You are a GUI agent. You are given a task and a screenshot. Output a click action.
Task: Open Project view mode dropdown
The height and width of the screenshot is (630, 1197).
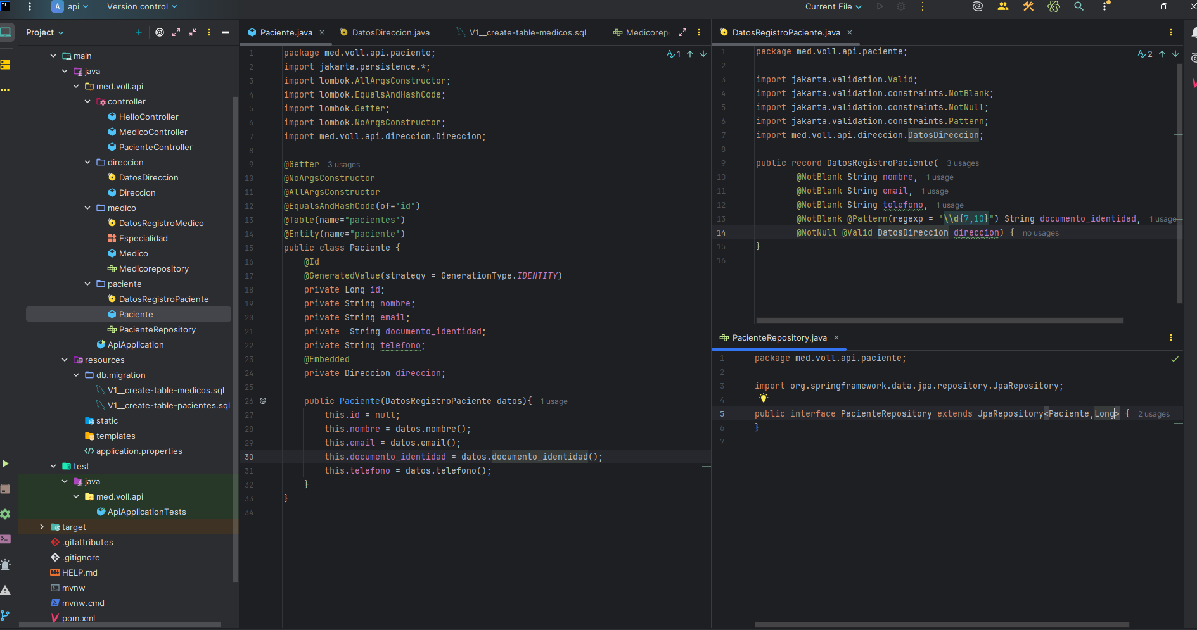coord(44,32)
